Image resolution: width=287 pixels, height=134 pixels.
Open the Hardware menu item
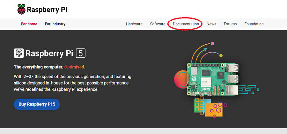point(134,24)
